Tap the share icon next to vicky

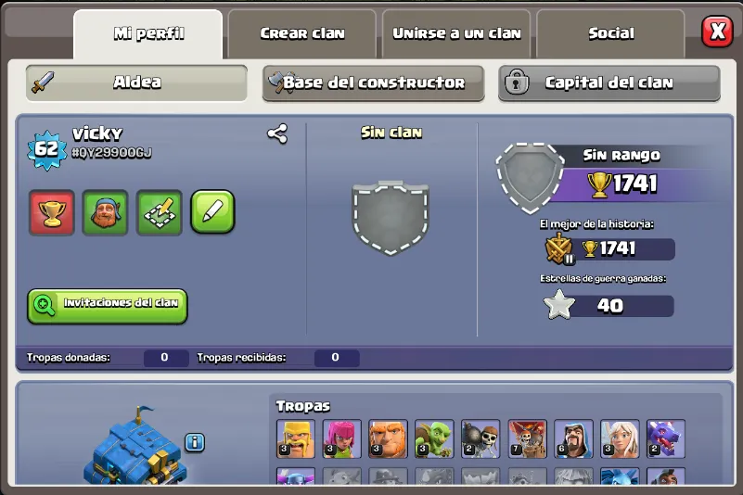click(277, 133)
